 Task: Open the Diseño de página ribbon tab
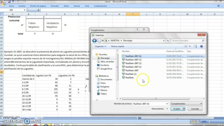coord(38,6)
